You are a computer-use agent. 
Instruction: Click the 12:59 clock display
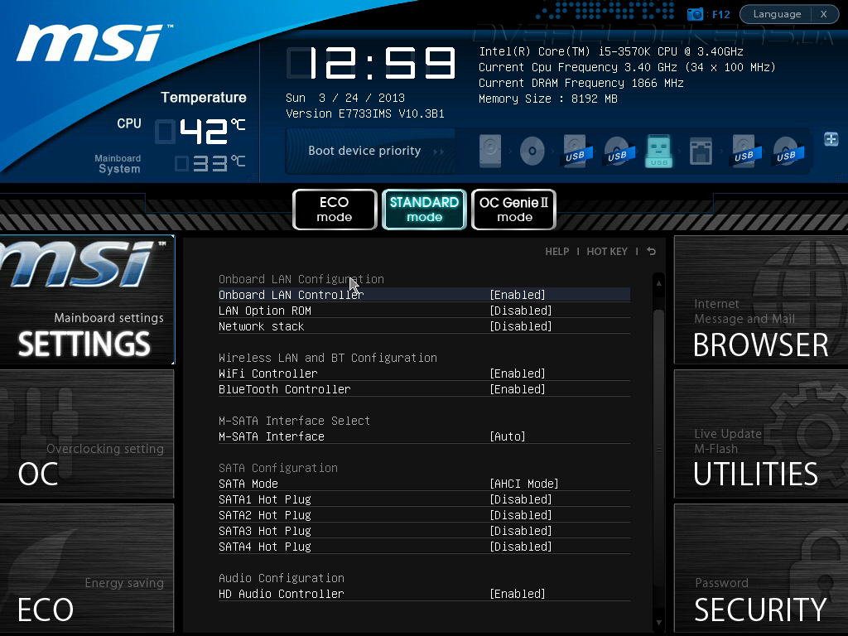pos(372,63)
